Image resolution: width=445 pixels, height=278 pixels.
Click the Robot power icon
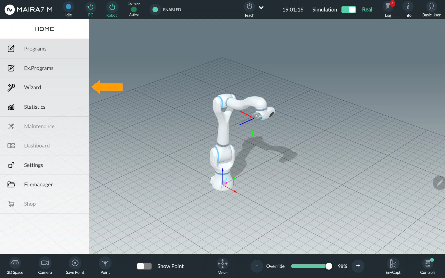click(112, 7)
